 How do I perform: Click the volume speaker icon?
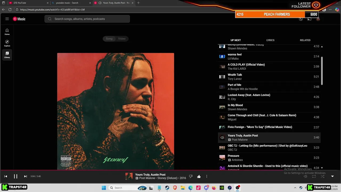point(306,176)
